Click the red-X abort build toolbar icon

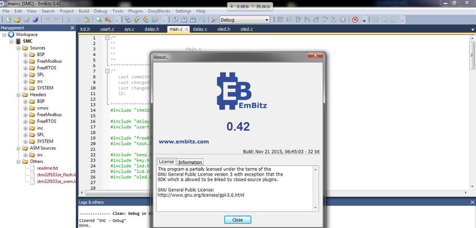pyautogui.click(x=154, y=20)
